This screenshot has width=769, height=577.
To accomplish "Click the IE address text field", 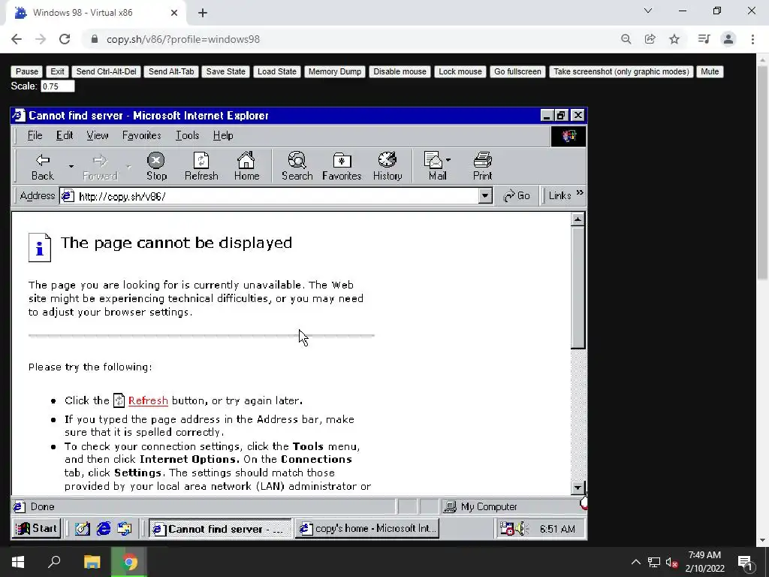I will coord(277,196).
